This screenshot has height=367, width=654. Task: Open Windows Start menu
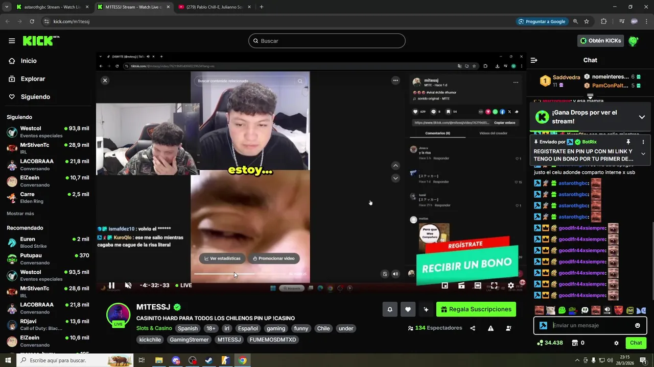(8, 360)
